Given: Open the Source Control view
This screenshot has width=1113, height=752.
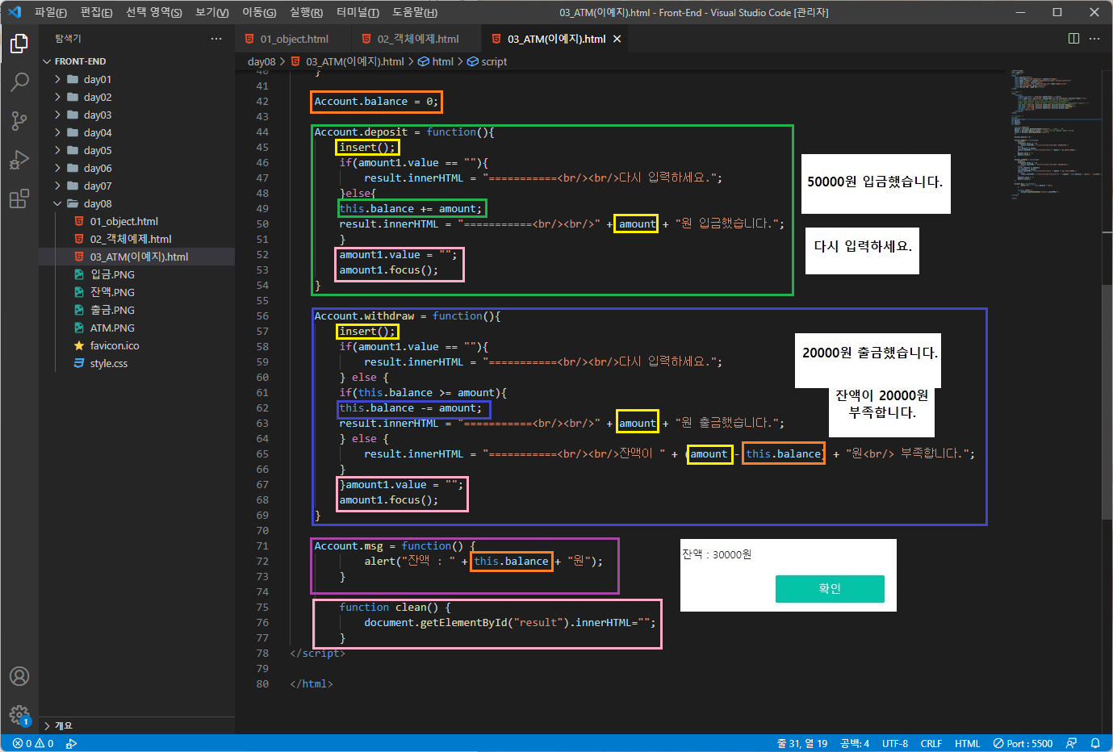Looking at the screenshot, I should pyautogui.click(x=19, y=121).
